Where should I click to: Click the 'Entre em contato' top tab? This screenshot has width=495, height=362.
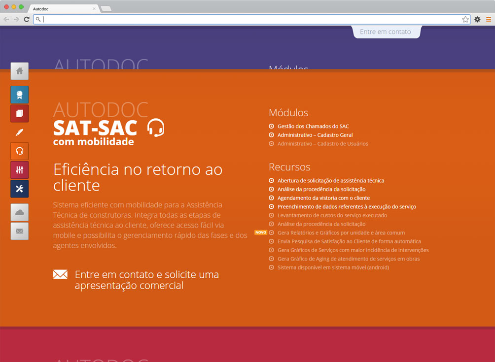[385, 32]
